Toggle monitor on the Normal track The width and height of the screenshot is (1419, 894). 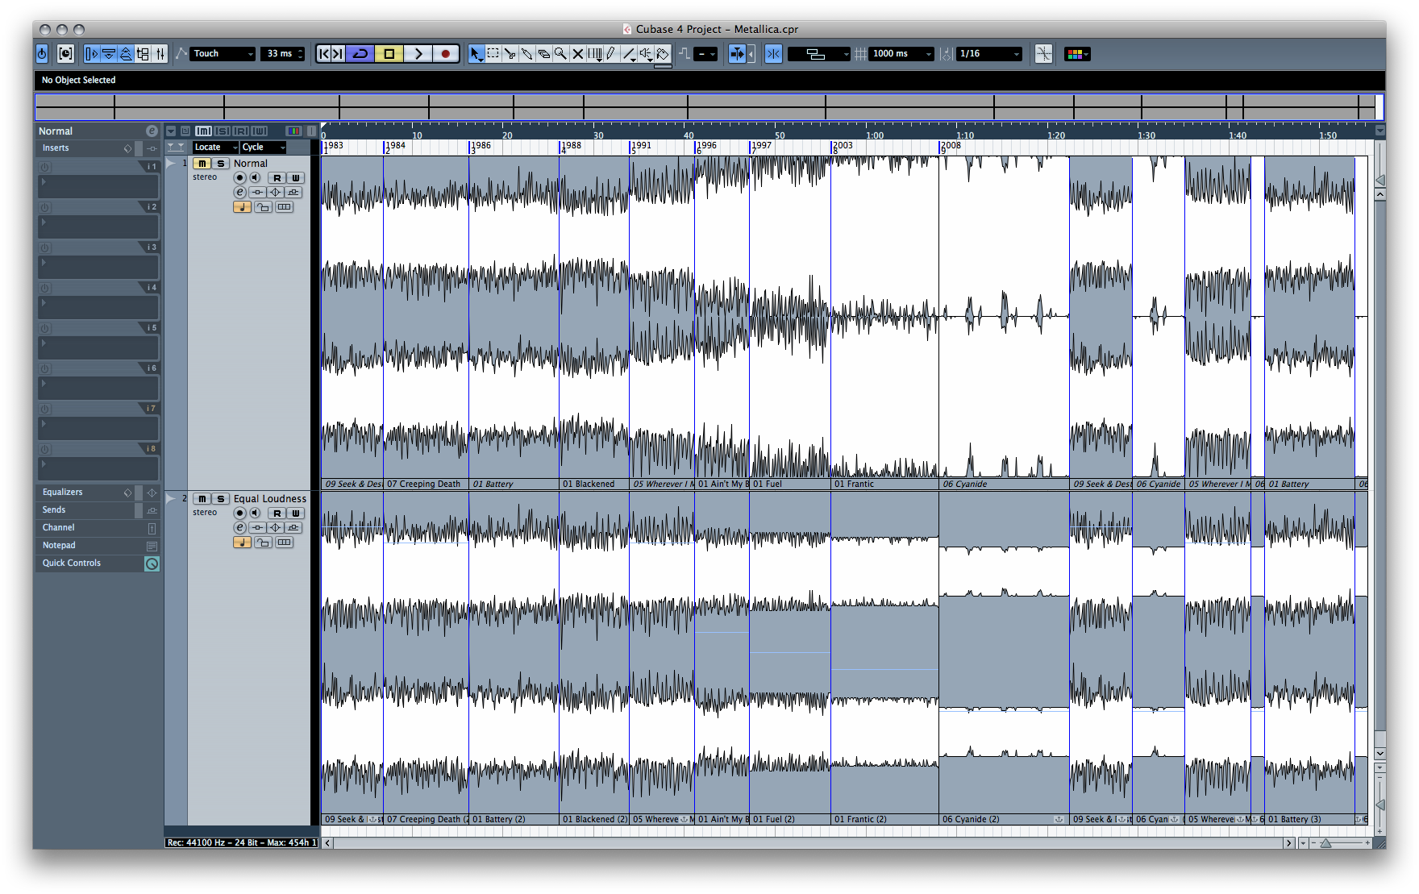tap(255, 177)
